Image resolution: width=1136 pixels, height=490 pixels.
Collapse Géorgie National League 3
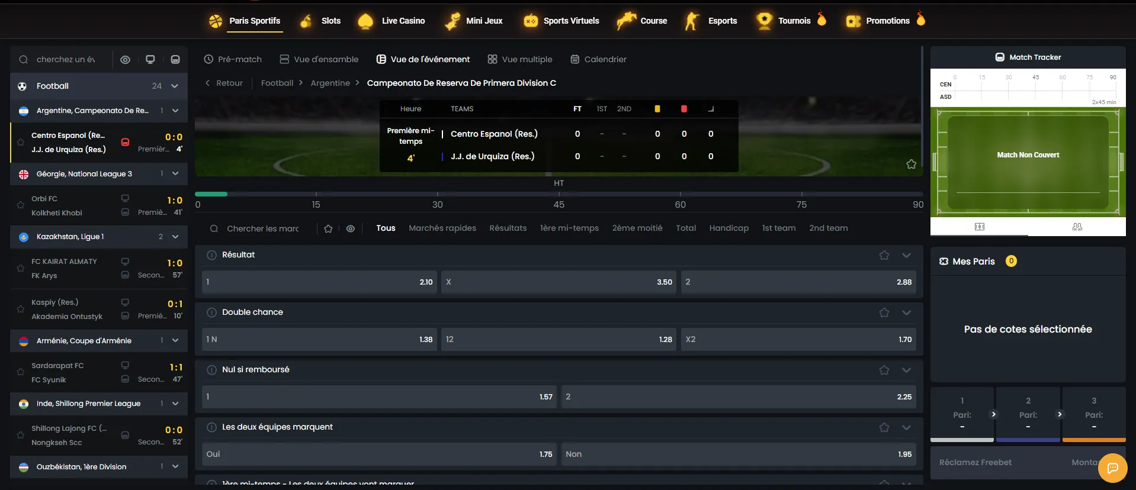coord(175,174)
